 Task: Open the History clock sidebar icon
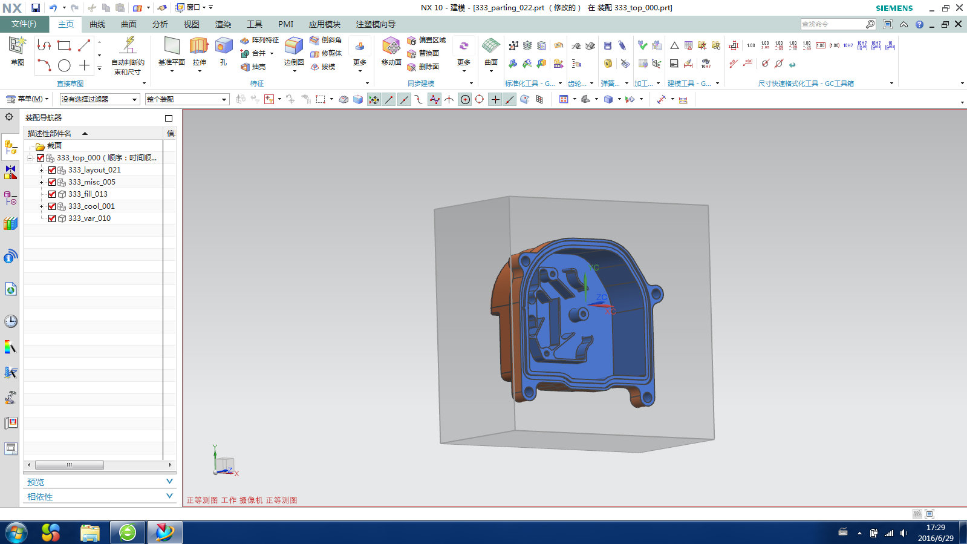point(10,321)
